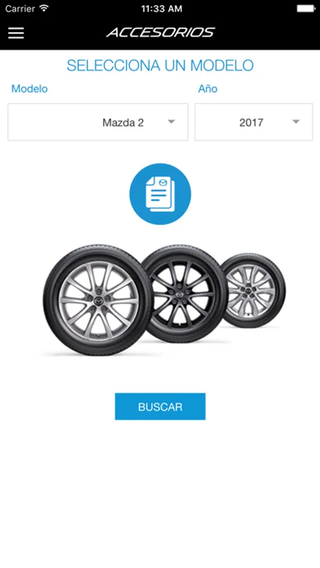Tap the ACCESORIOS header title

pyautogui.click(x=160, y=33)
